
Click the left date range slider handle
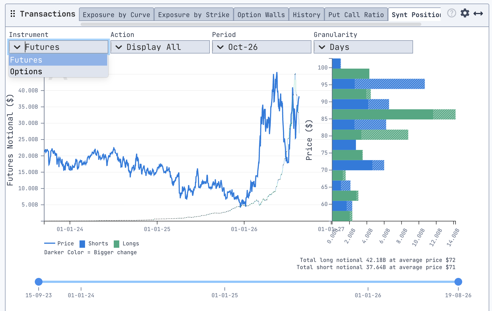click(x=39, y=281)
